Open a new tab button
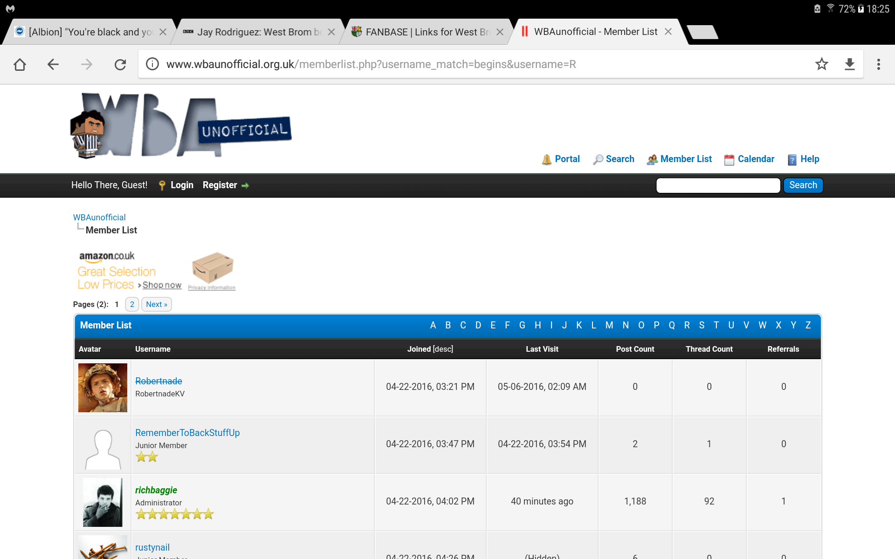Screen dimensions: 895x559 [x=702, y=32]
